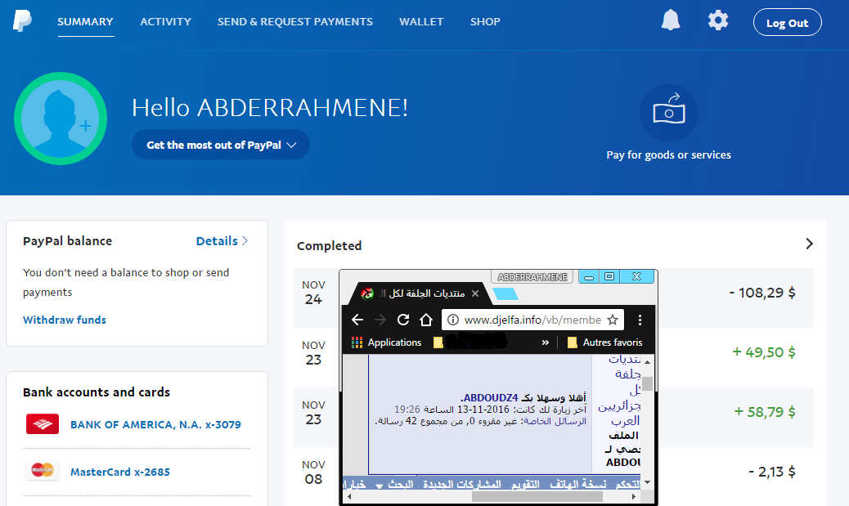The width and height of the screenshot is (849, 506).
Task: Click the redacted bookmark folder icon
Action: (x=438, y=343)
